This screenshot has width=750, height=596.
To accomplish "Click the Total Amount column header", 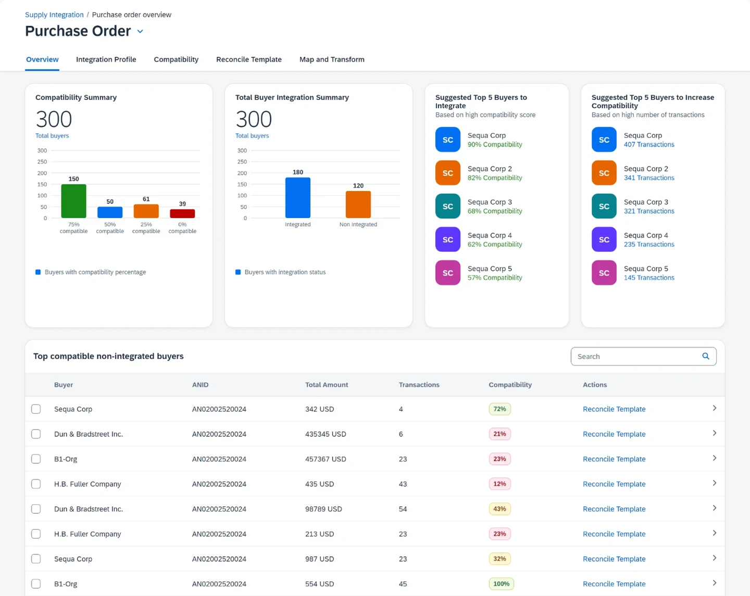I will [x=327, y=385].
